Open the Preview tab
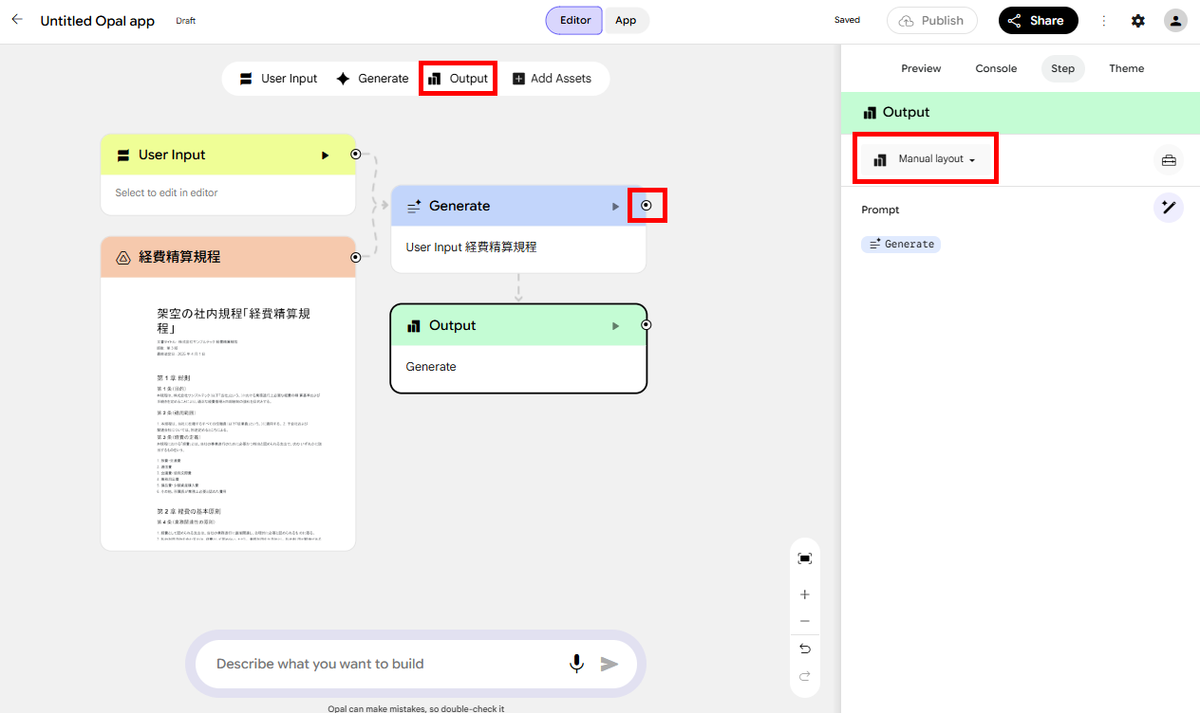Image resolution: width=1200 pixels, height=713 pixels. (921, 68)
